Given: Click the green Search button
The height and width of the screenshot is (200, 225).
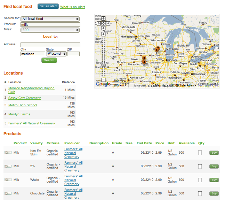Looking at the screenshot, I should tap(49, 60).
